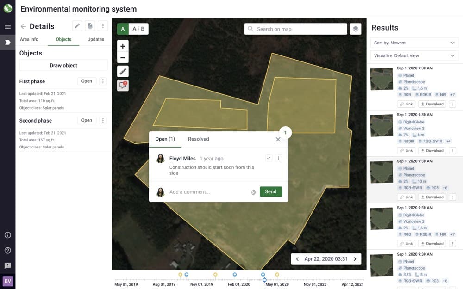Open the map comments tool
The width and height of the screenshot is (463, 289).
coord(123,85)
